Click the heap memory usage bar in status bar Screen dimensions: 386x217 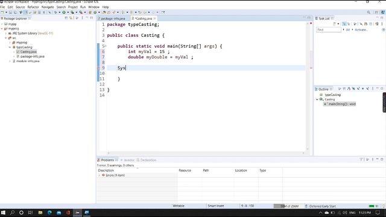288,206
